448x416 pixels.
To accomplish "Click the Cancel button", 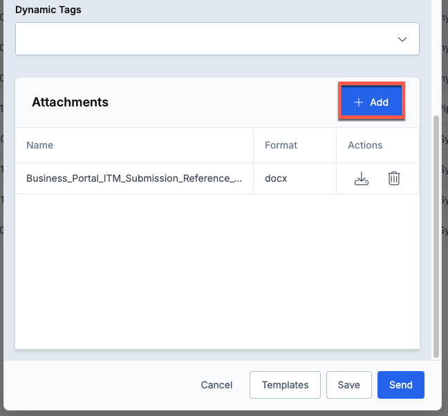I will 216,385.
